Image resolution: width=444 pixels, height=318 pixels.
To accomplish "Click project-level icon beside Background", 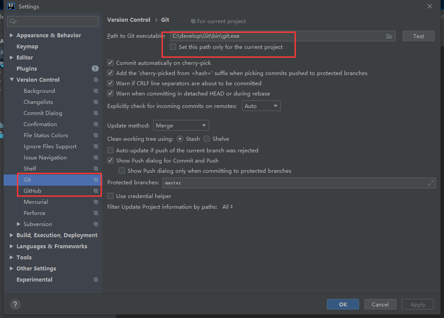I will tap(96, 91).
